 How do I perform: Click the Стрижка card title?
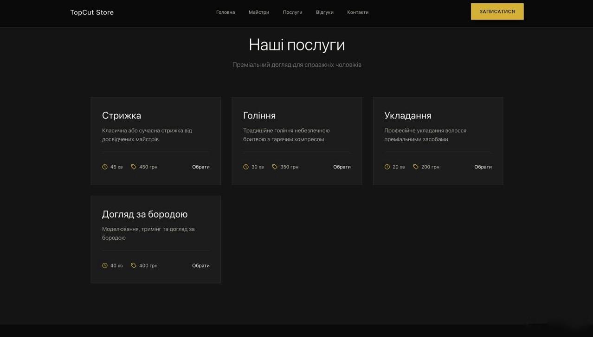(x=122, y=115)
